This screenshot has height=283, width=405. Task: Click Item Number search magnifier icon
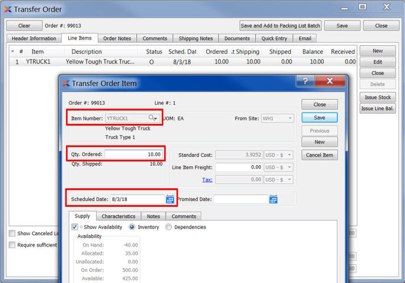pos(152,119)
